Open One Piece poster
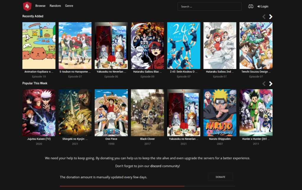The height and width of the screenshot is (190, 302). [x=111, y=112]
